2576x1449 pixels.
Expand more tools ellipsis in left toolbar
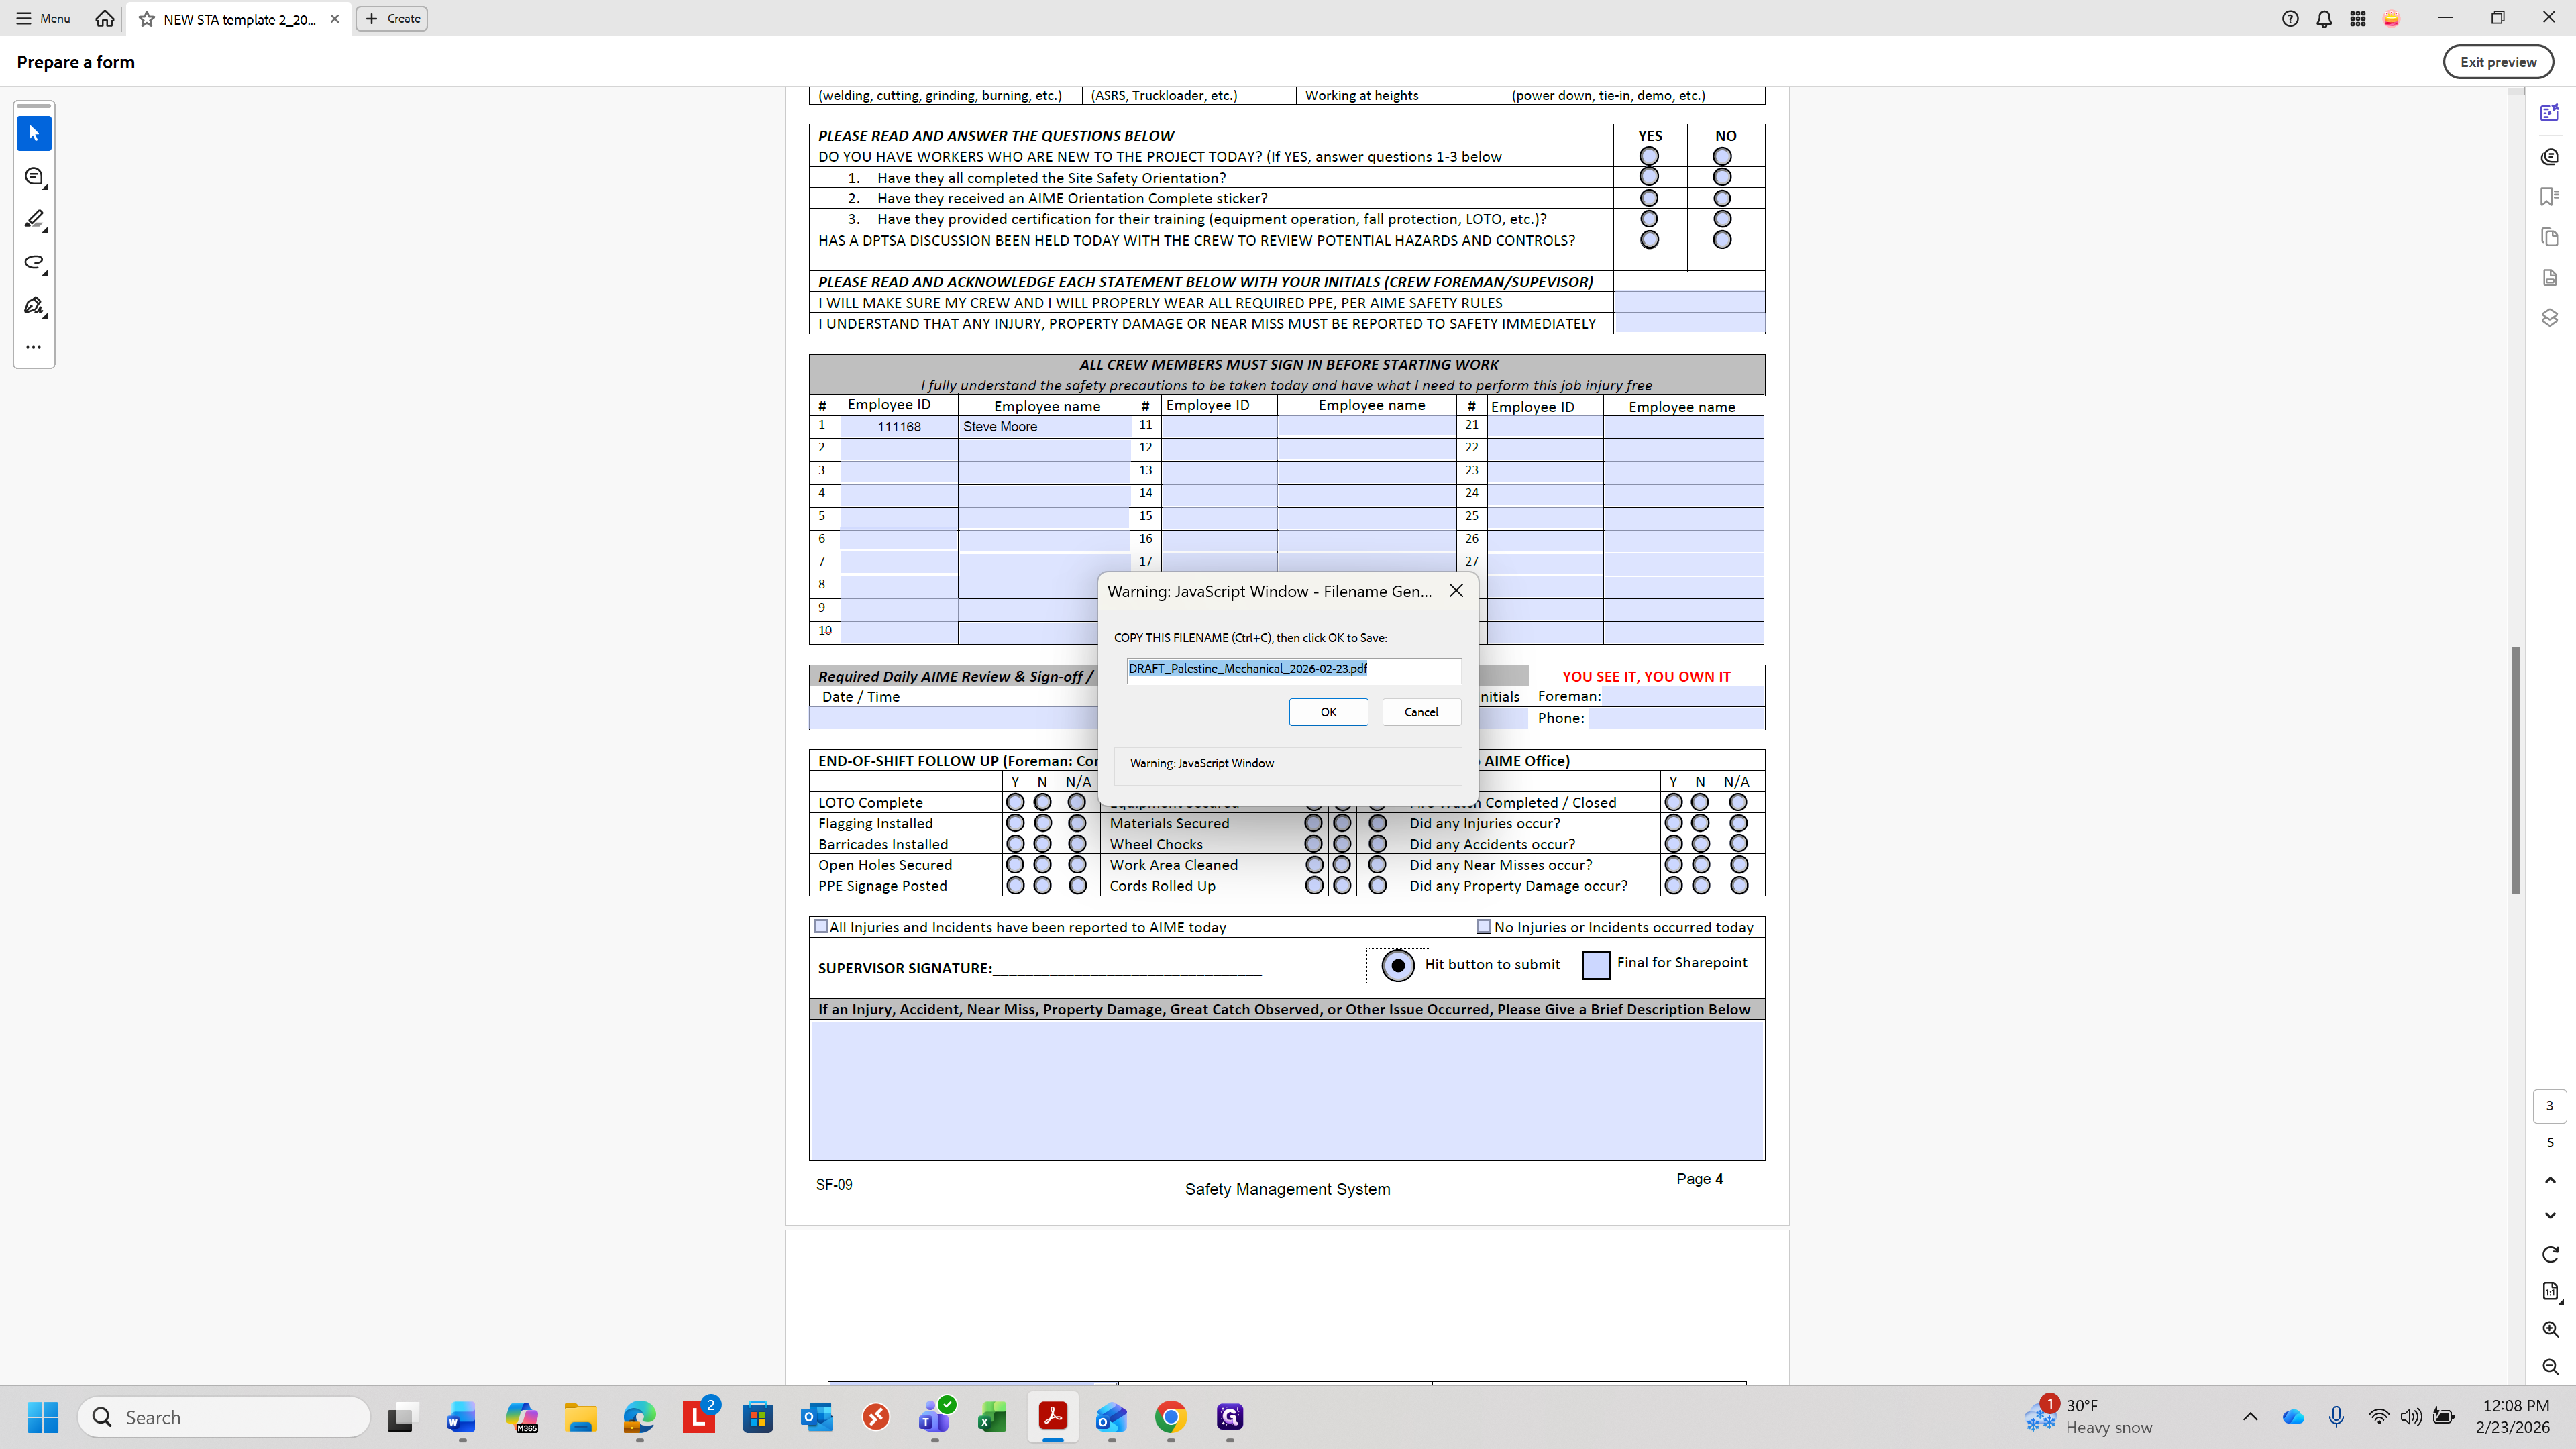pos(34,347)
